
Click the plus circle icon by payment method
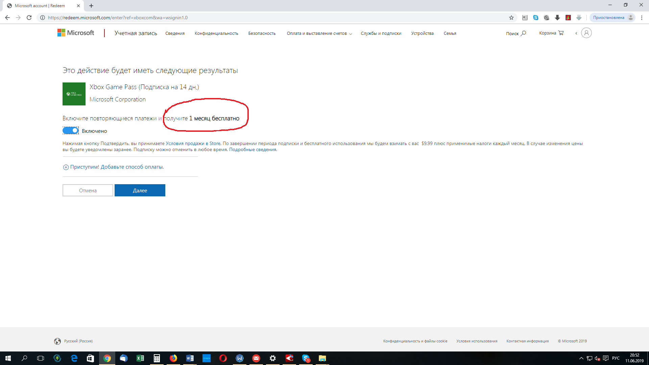coord(66,167)
